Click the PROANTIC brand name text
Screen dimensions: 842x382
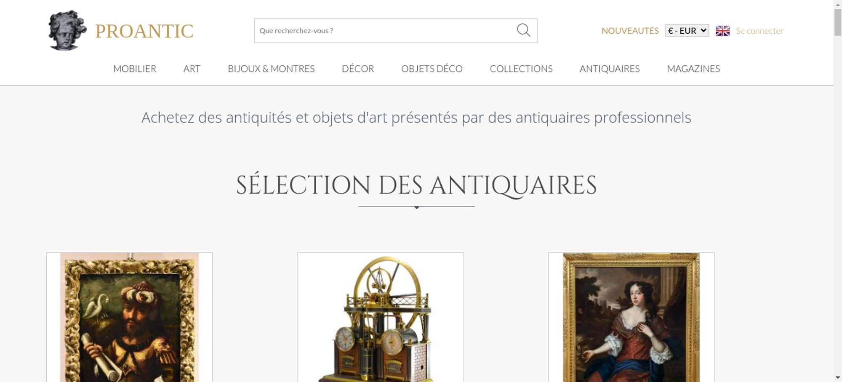pos(144,31)
